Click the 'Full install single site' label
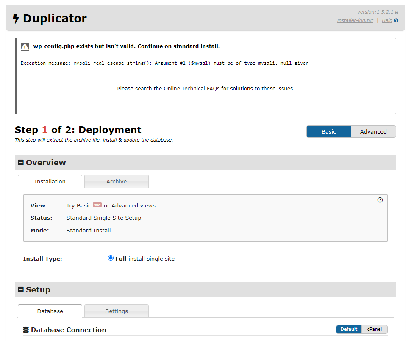The height and width of the screenshot is (341, 411). tap(145, 259)
